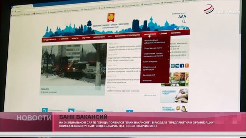Open news «В Серпухове продолжаются работы»

pyautogui.click(x=124, y=70)
